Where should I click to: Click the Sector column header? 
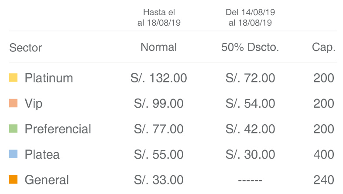click(25, 48)
